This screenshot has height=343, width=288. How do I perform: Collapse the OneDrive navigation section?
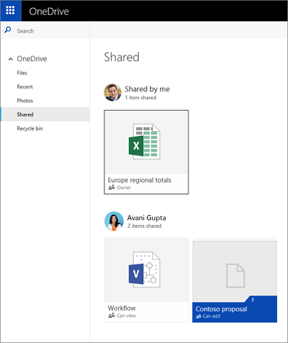[x=10, y=59]
